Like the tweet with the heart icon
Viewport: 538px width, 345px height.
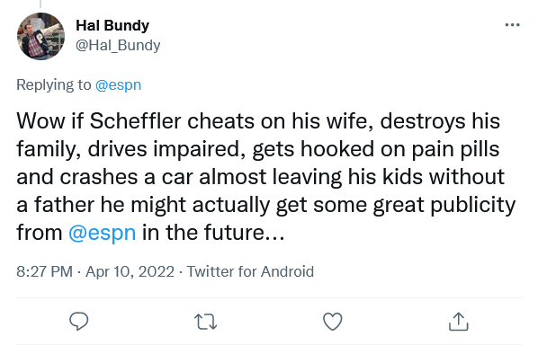click(x=333, y=322)
